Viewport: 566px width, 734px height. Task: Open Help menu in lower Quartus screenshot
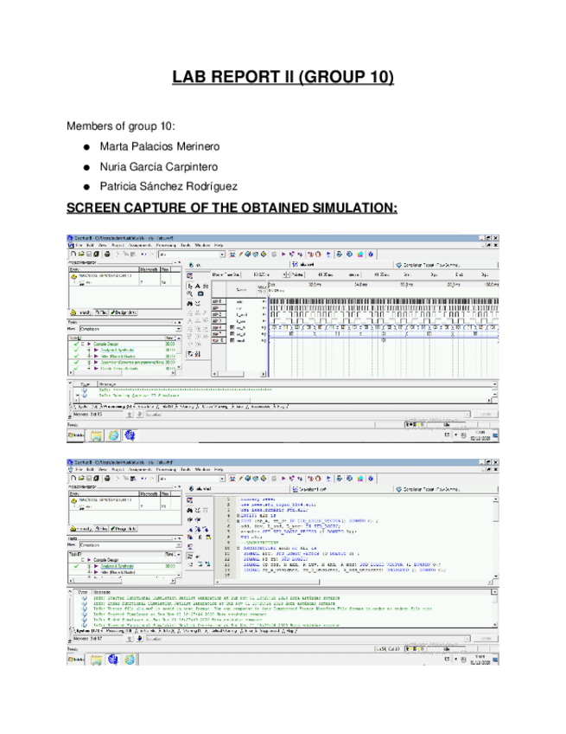219,469
